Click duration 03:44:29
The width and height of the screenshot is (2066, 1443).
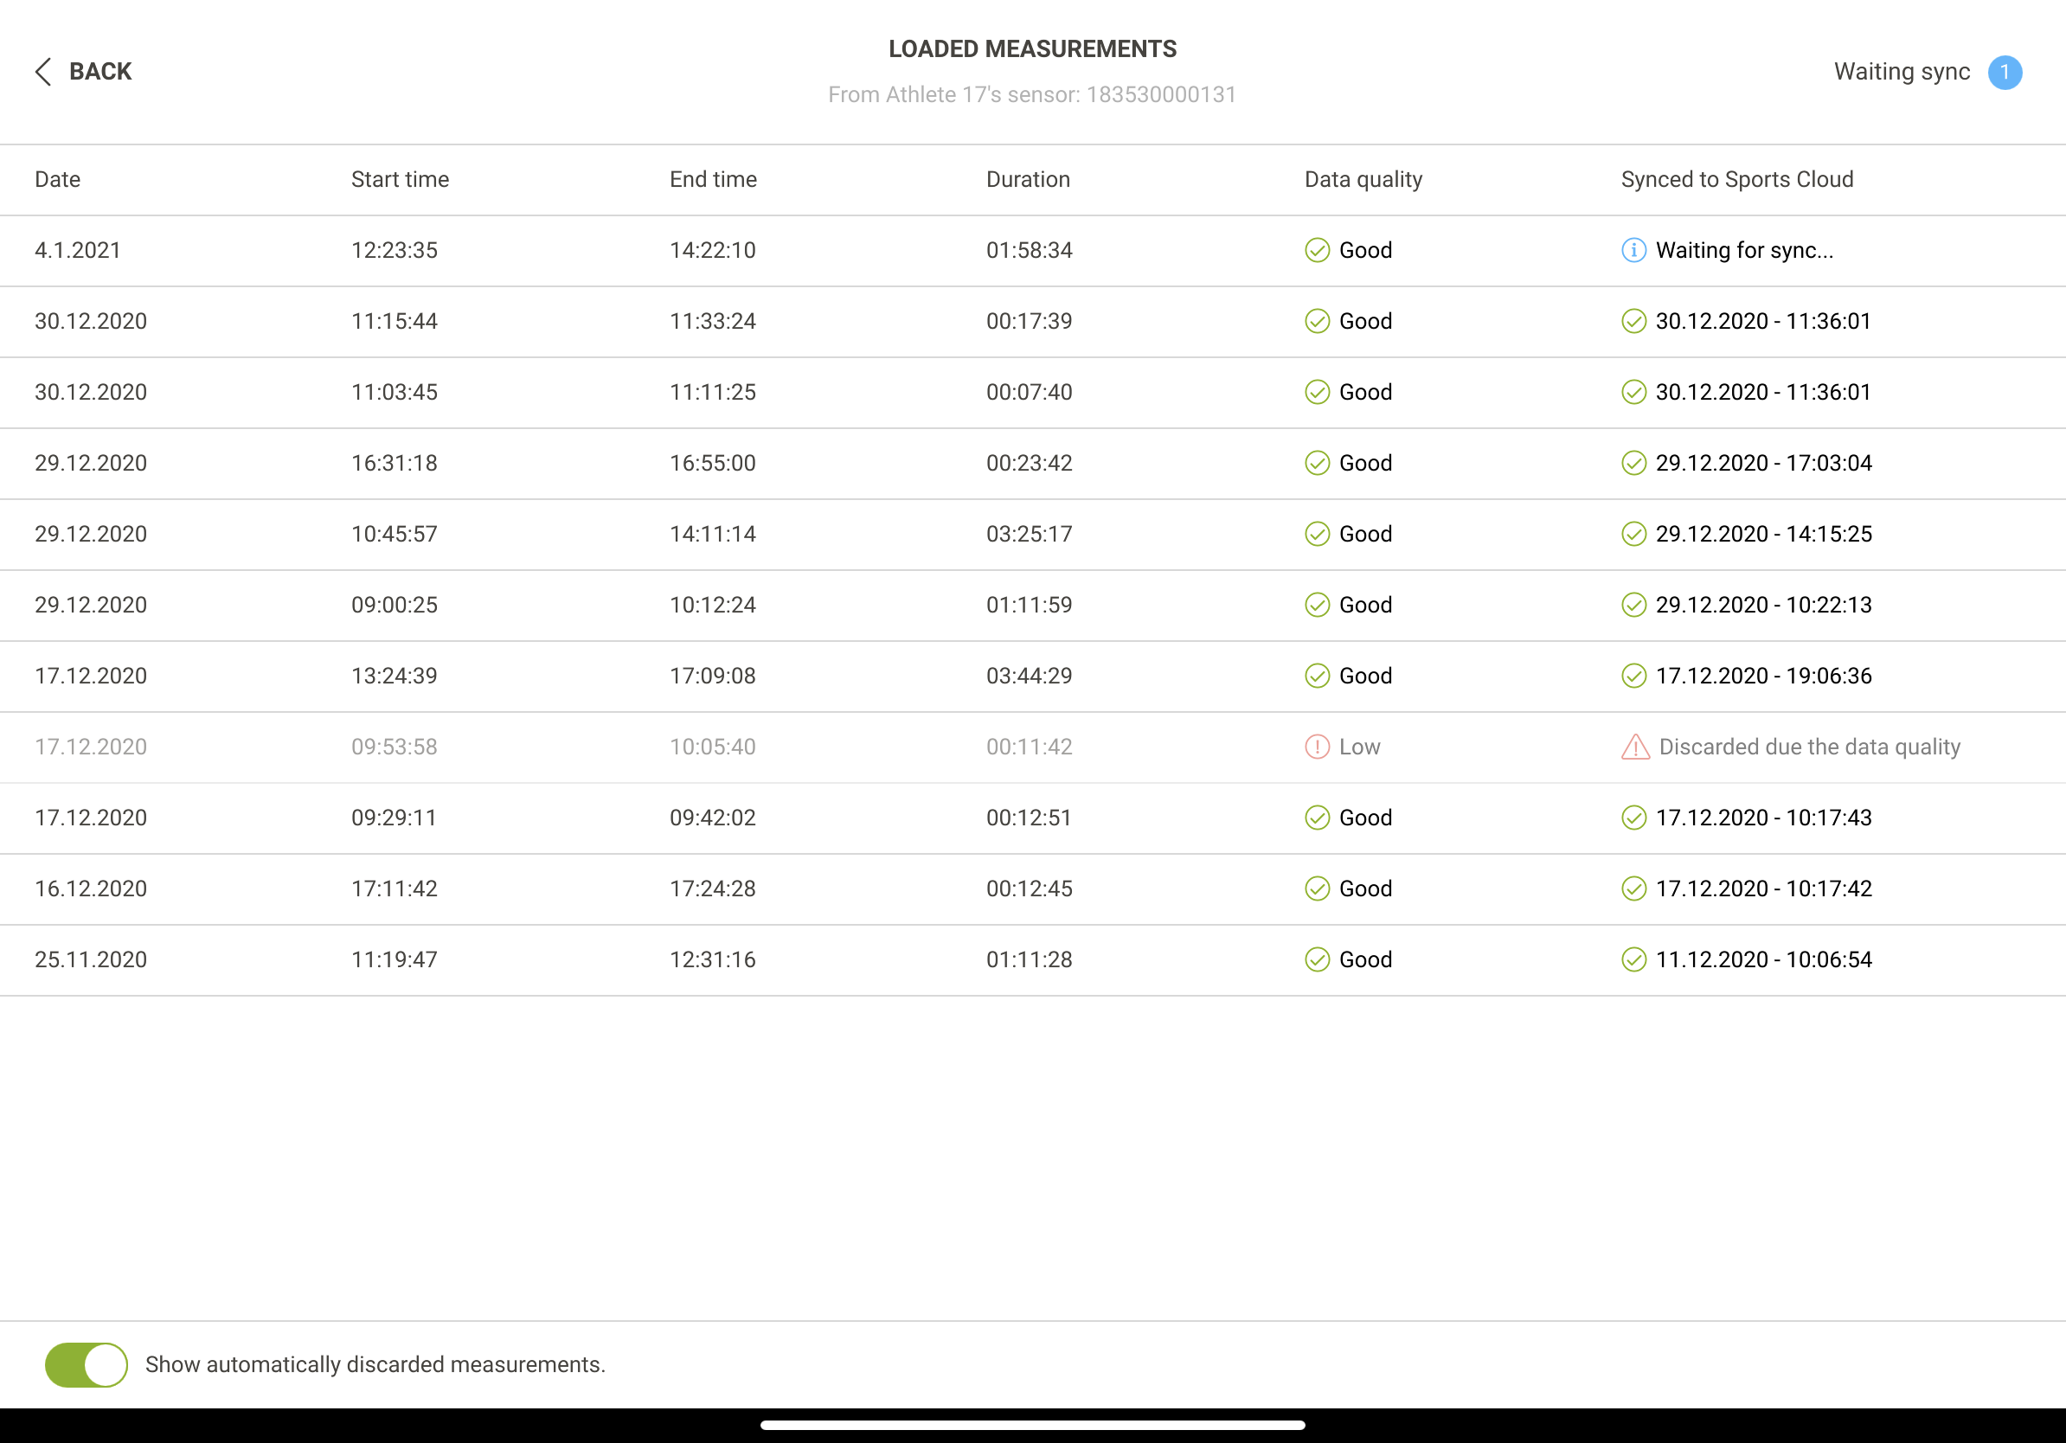pyautogui.click(x=1029, y=676)
